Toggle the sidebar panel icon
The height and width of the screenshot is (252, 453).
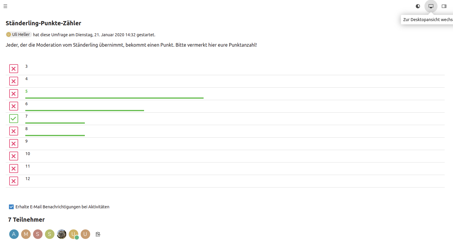[444, 6]
